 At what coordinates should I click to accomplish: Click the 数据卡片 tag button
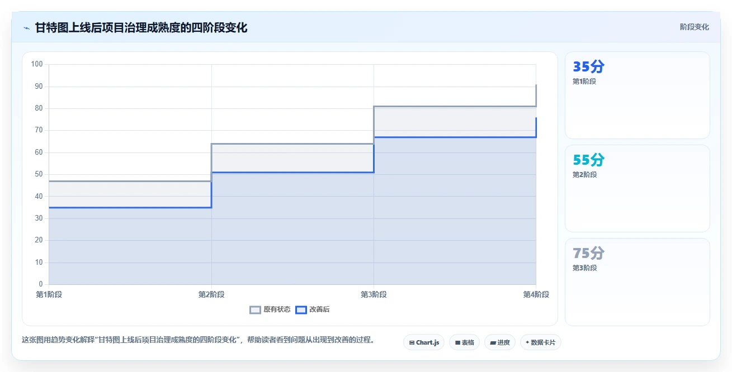coord(540,342)
